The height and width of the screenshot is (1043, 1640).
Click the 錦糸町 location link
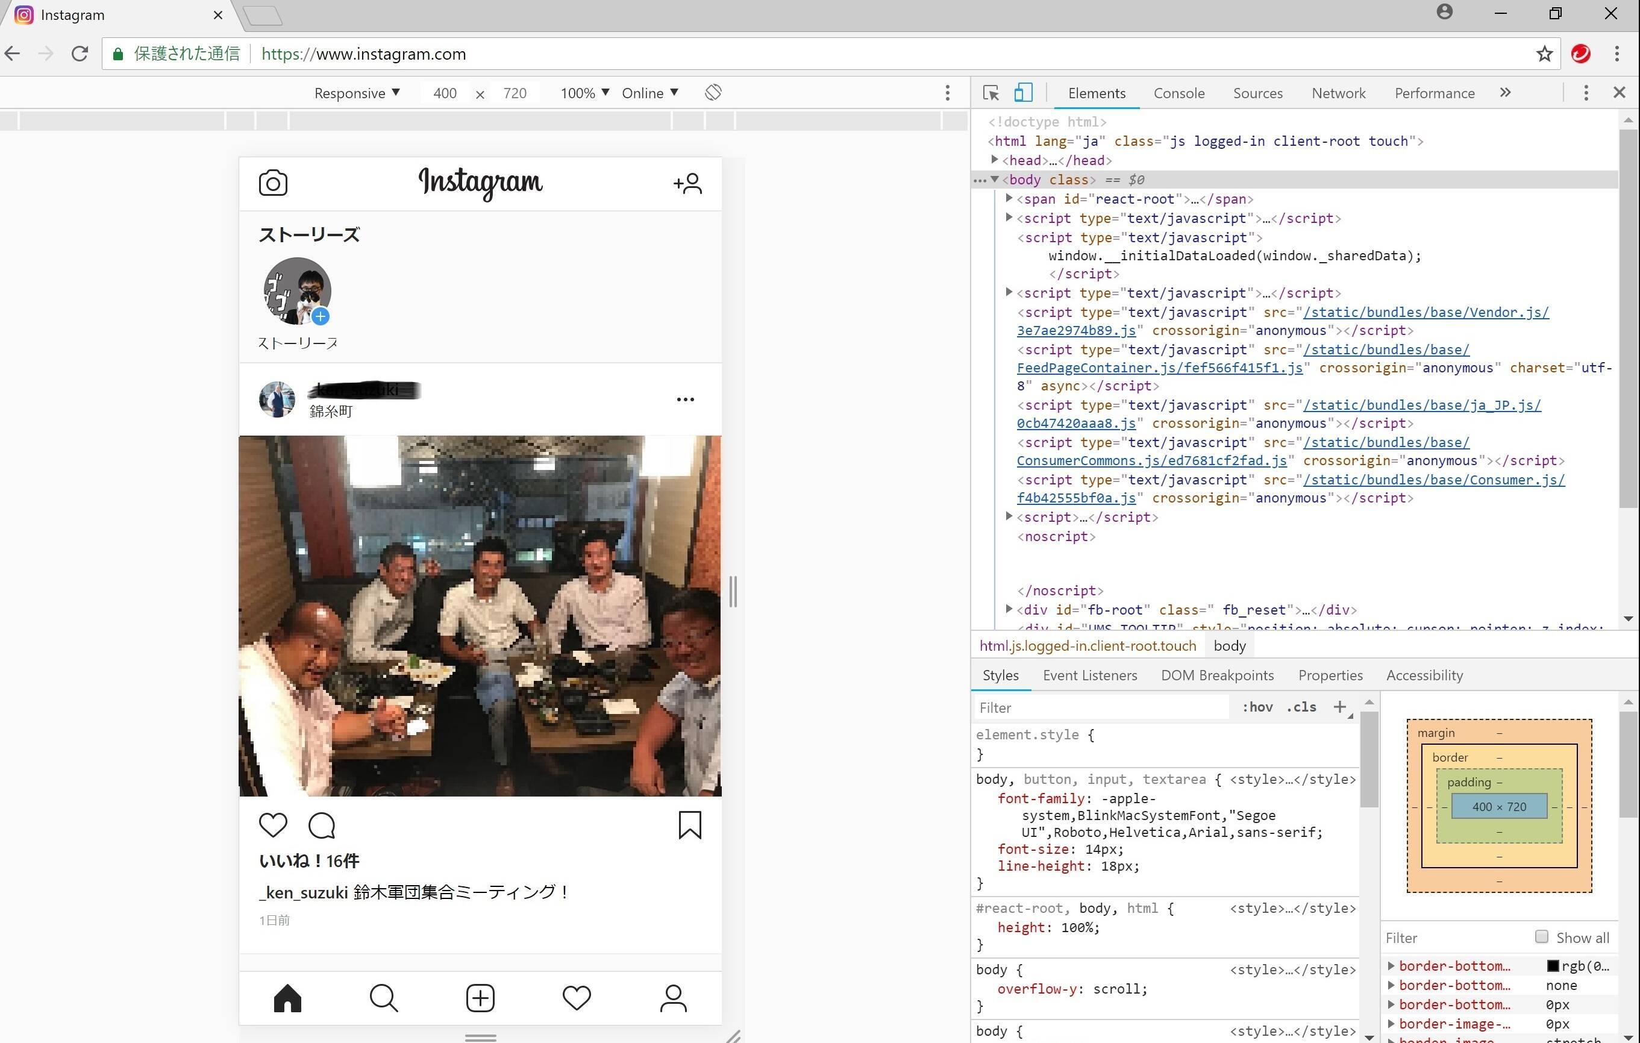331,411
